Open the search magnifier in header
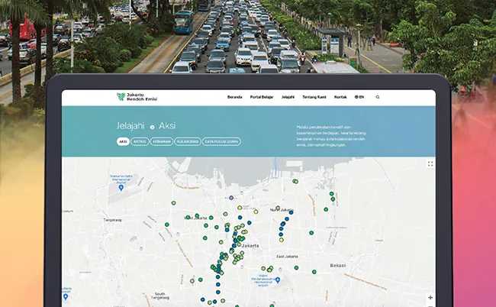496x307 pixels. [378, 97]
